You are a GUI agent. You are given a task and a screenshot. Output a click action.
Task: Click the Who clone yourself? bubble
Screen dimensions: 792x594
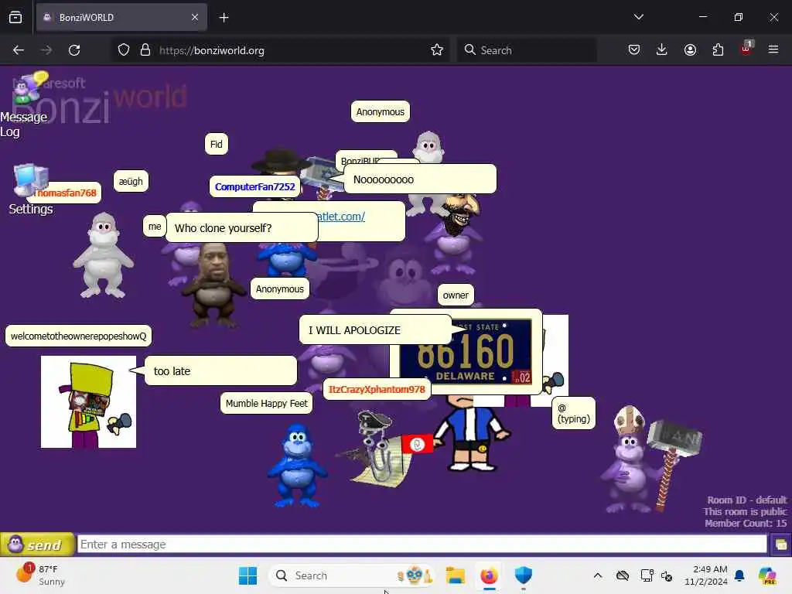tap(242, 228)
